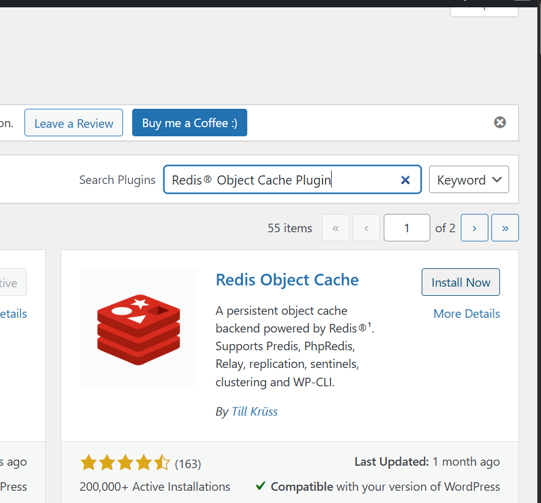Click the current page number field
Image resolution: width=541 pixels, height=503 pixels.
pos(407,228)
